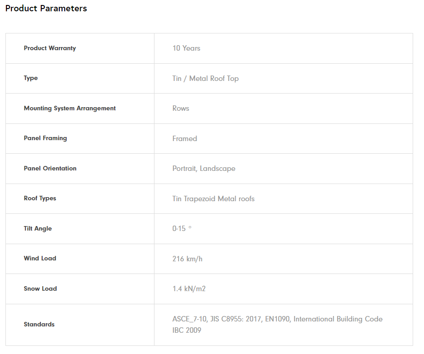Click the Panel Framing label
424x354 pixels.
pos(45,138)
